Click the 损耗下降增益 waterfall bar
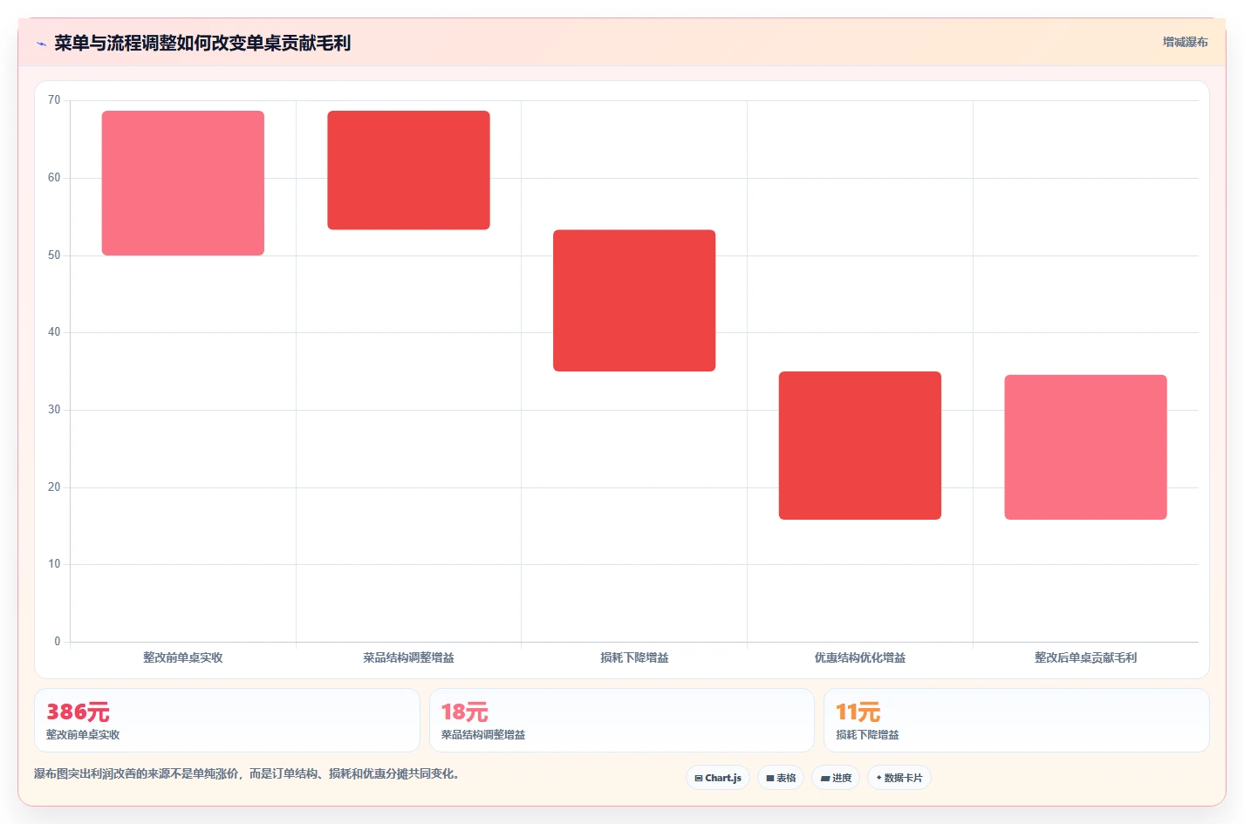 [x=634, y=301]
